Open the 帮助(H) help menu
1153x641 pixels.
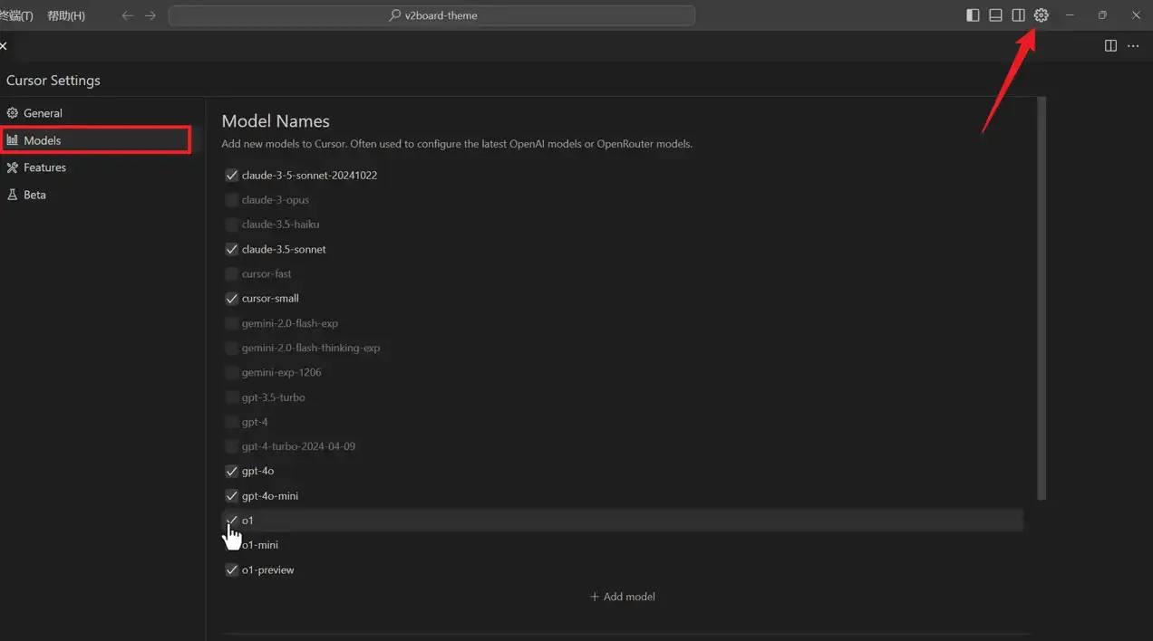click(66, 15)
